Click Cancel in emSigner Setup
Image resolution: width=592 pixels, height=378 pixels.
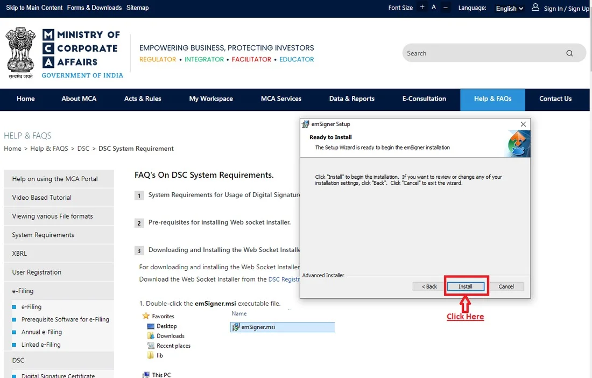[x=506, y=286]
